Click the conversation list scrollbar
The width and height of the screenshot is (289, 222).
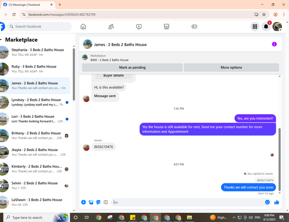tap(73, 74)
